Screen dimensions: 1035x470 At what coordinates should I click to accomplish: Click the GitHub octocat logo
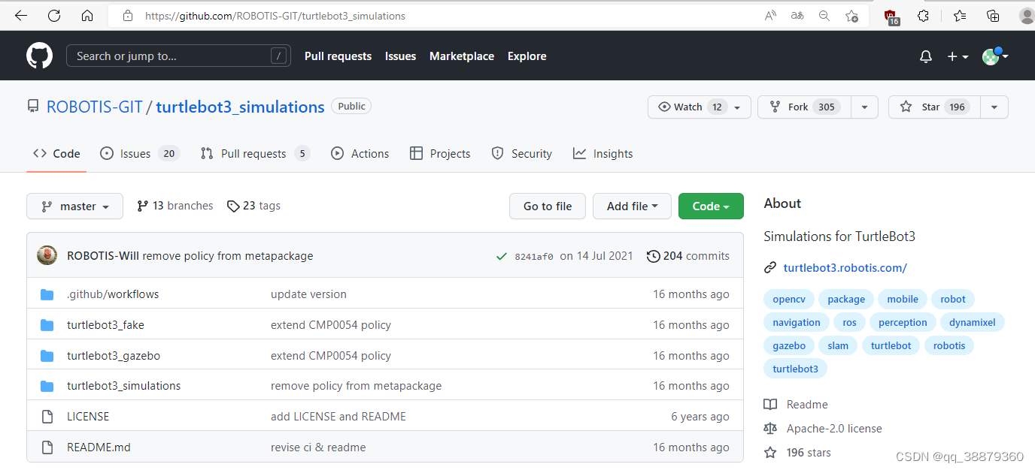tap(39, 56)
